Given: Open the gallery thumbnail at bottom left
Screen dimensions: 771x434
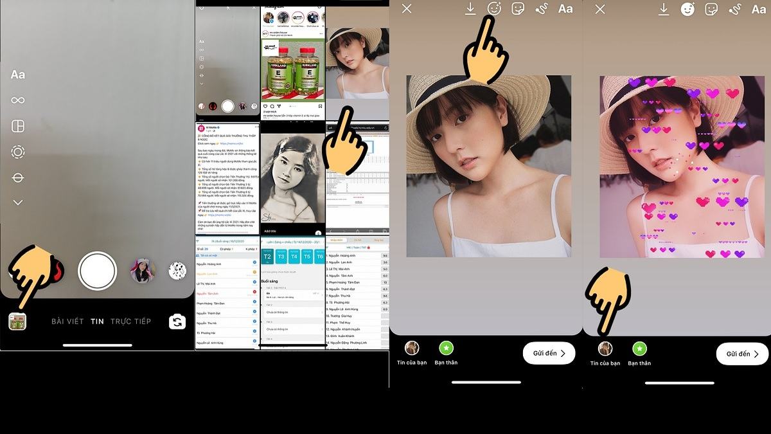Looking at the screenshot, I should 17,321.
